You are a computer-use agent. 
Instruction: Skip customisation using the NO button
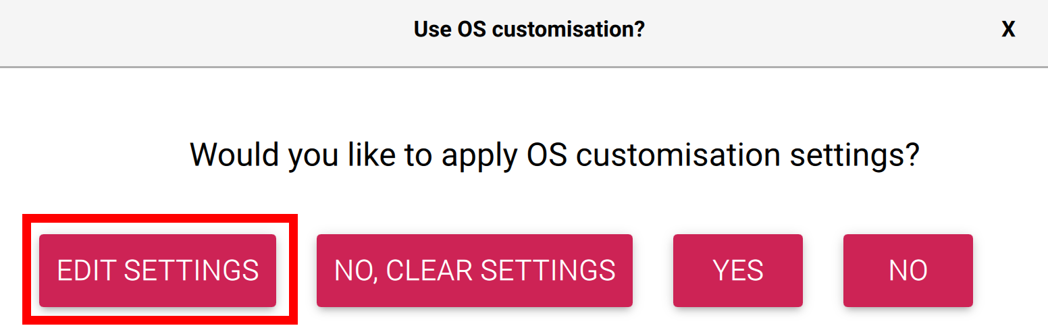[908, 271]
